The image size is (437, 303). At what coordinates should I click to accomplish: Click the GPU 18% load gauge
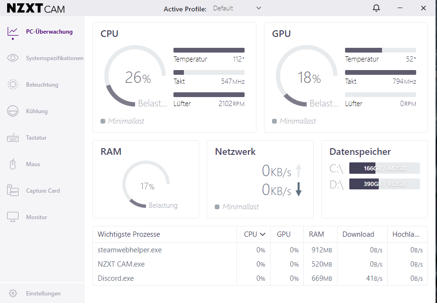[x=307, y=76]
